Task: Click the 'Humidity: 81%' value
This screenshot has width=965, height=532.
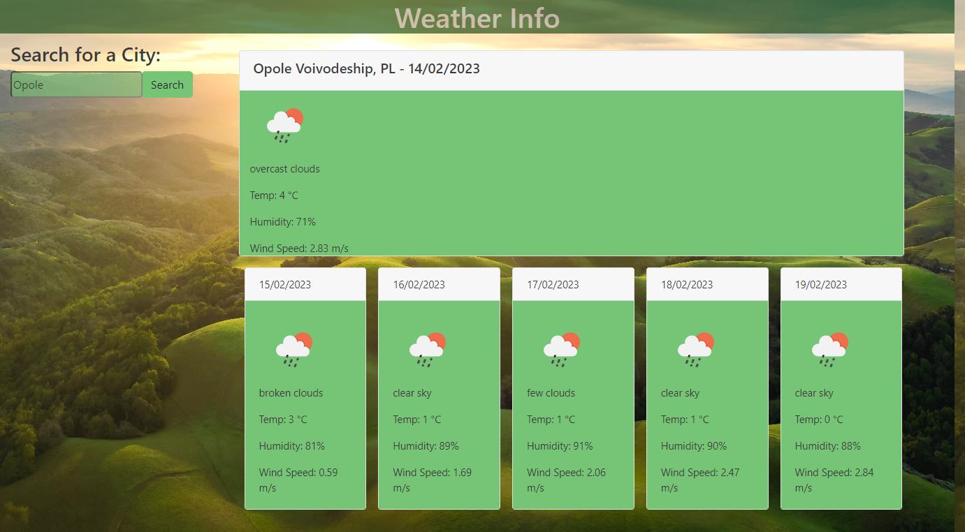Action: [292, 446]
